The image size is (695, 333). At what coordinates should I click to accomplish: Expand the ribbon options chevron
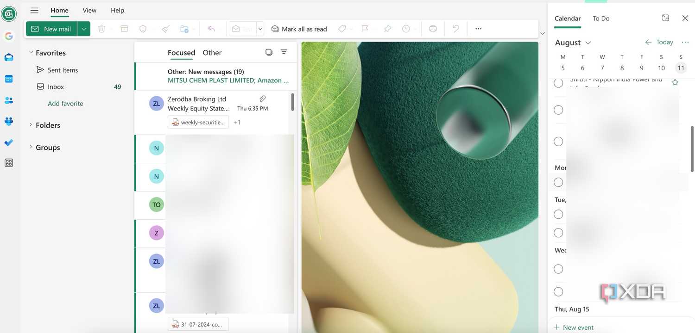tap(543, 33)
